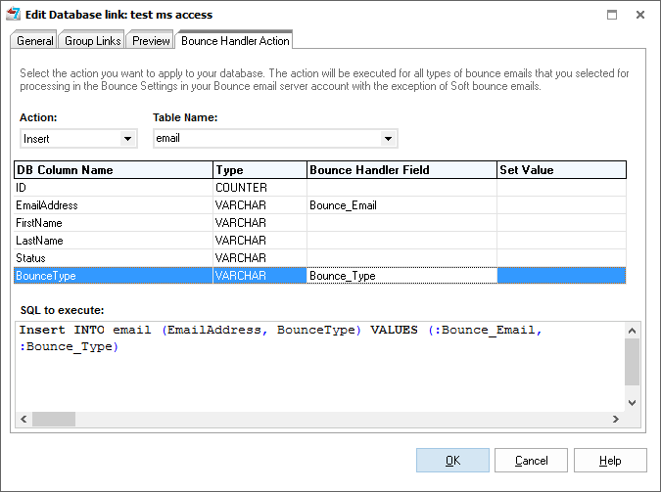Screen dimensions: 661x492
Task: Click the Set Value column header
Action: tap(561, 170)
